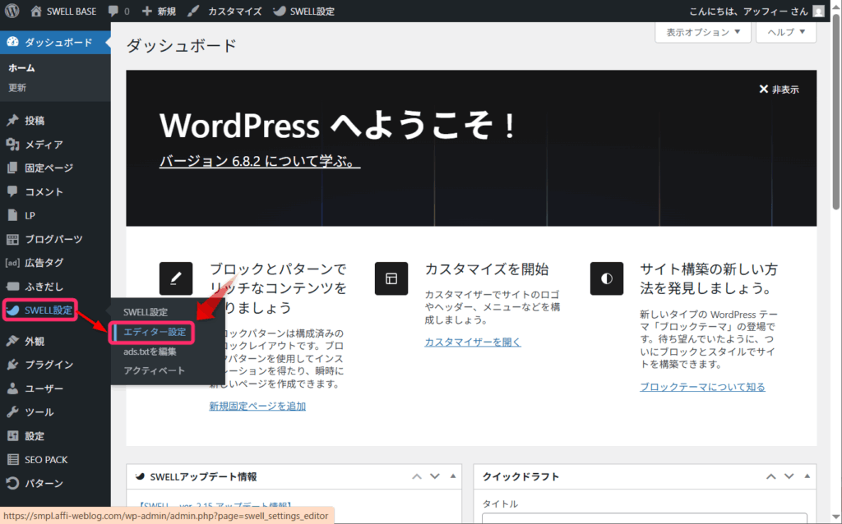The width and height of the screenshot is (842, 524).
Task: Click the [ad] icon beside 広告タグ
Action: click(12, 263)
